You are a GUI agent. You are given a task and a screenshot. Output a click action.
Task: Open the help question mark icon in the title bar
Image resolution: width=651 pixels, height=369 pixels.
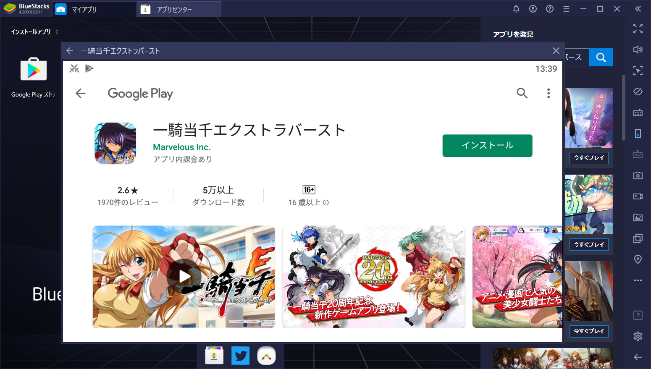point(550,9)
